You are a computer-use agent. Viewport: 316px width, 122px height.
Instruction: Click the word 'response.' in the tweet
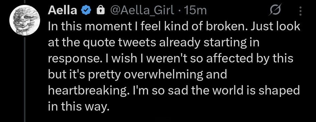pyautogui.click(x=76, y=59)
